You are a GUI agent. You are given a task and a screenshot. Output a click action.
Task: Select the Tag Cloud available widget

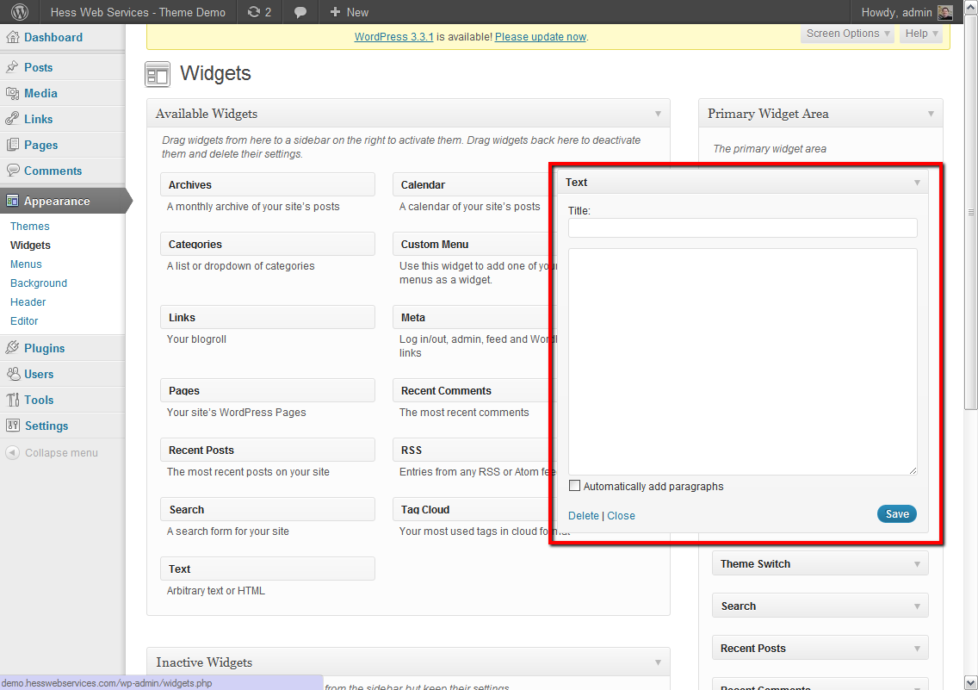tap(474, 509)
